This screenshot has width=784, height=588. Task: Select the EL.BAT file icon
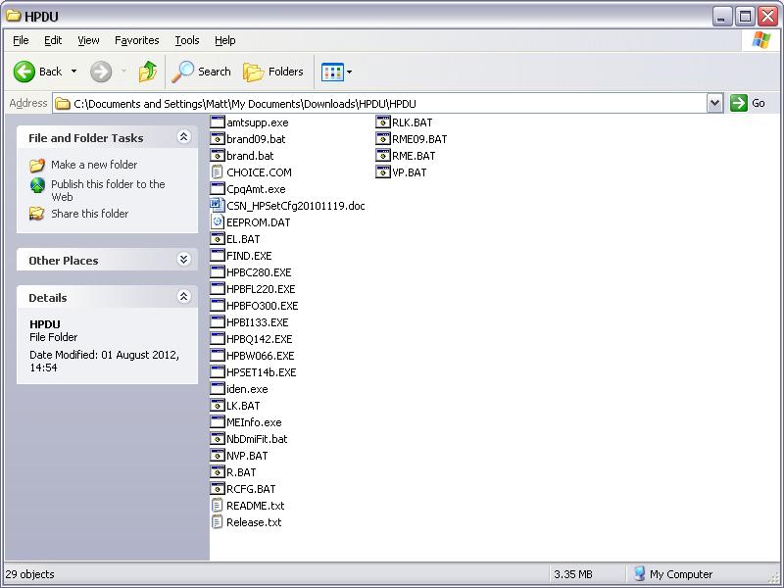coord(218,238)
